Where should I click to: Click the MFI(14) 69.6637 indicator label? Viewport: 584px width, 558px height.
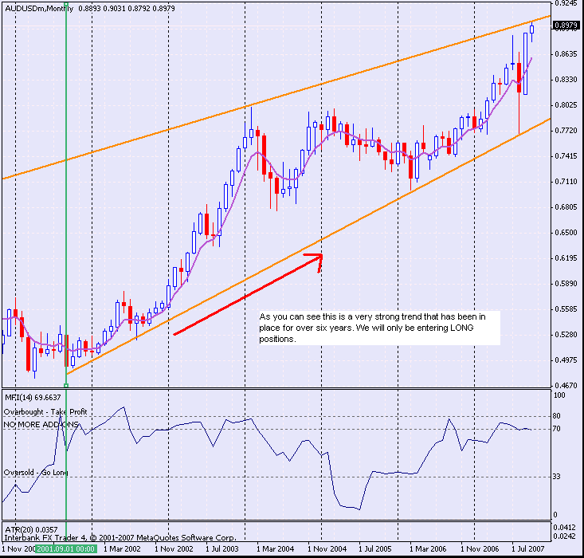point(33,397)
